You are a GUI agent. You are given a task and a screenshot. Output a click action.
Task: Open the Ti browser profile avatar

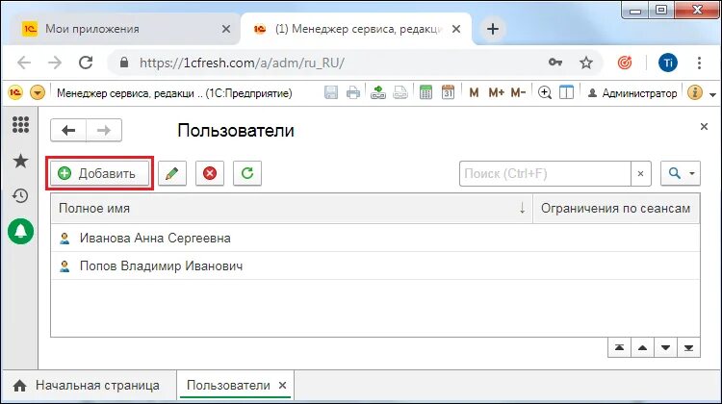pyautogui.click(x=668, y=63)
